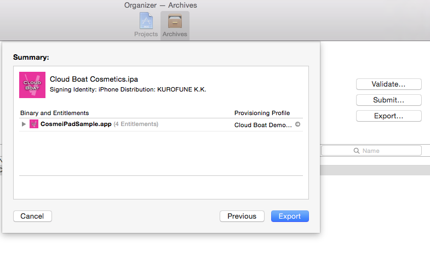Click the Submit... button
Image resolution: width=430 pixels, height=274 pixels.
pos(388,100)
